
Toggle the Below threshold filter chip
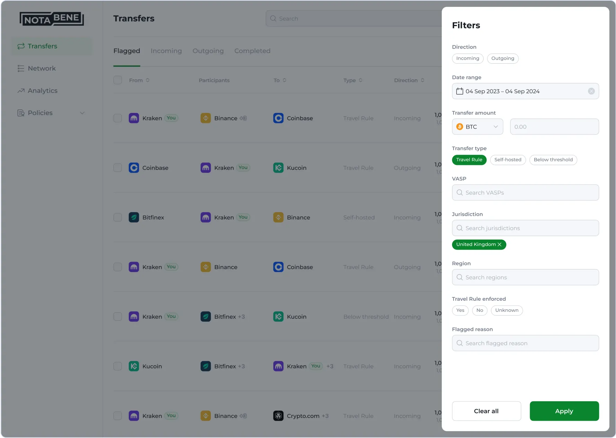click(x=553, y=160)
